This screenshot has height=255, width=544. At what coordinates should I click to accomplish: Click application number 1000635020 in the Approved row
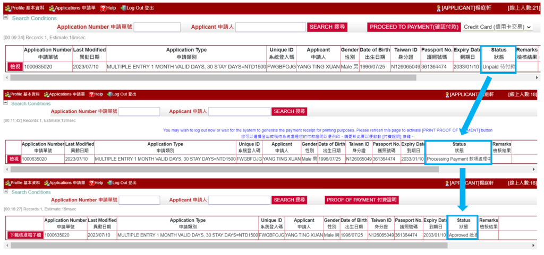57,235
